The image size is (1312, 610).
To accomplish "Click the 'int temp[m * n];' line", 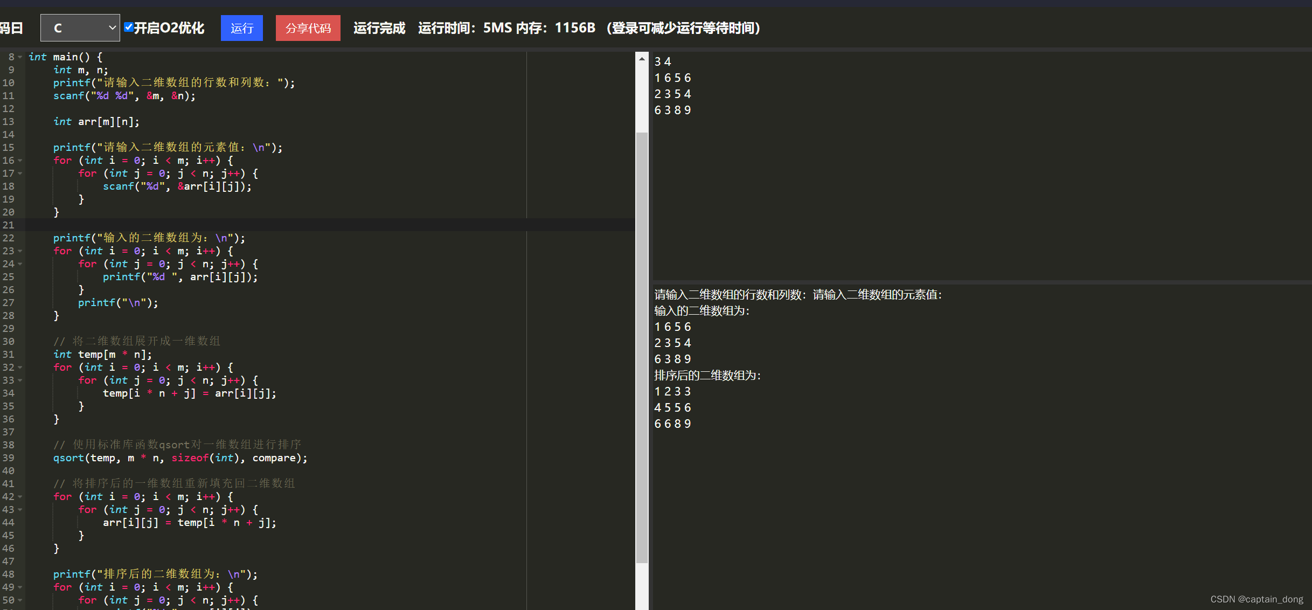I will (102, 355).
